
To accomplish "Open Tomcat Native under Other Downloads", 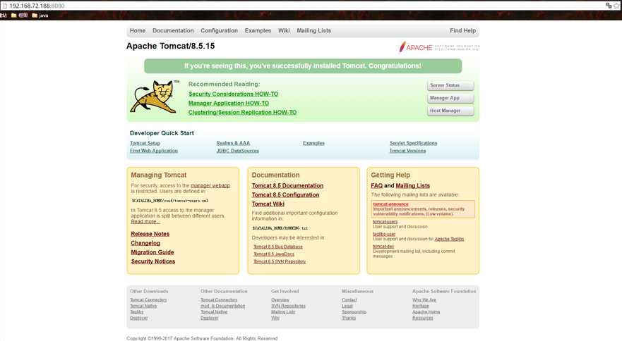I will pos(143,306).
